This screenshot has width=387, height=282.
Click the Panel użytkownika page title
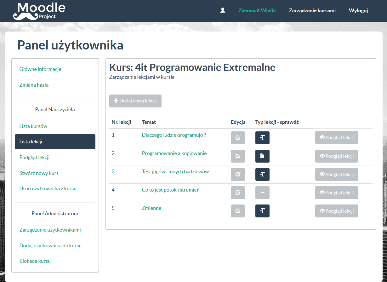tap(70, 45)
